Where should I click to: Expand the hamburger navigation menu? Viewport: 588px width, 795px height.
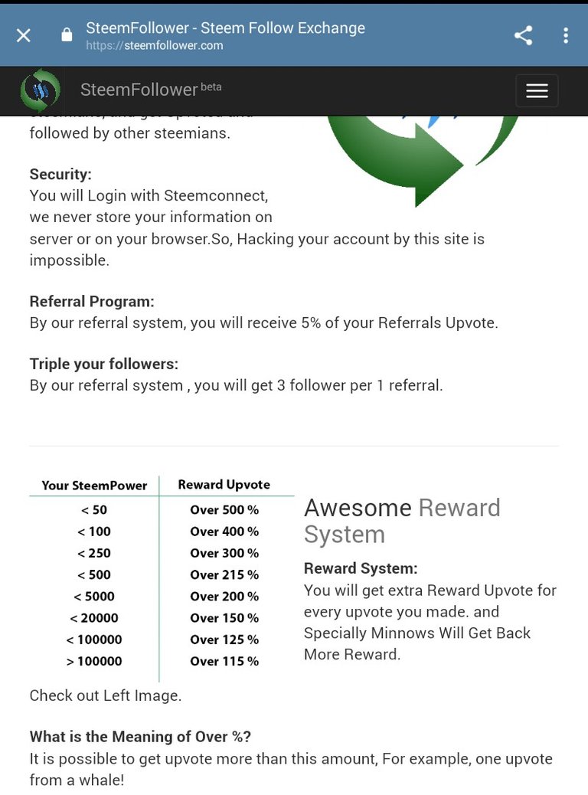(x=537, y=90)
